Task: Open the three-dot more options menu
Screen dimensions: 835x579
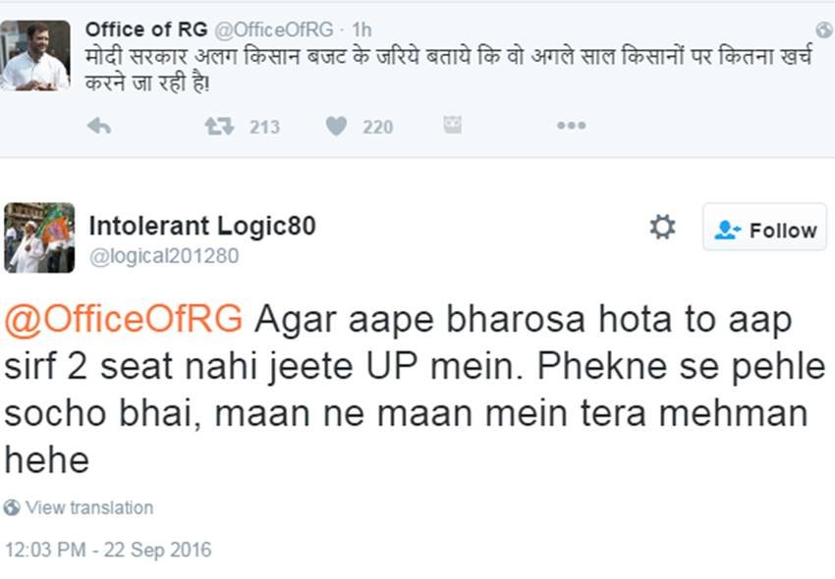Action: click(x=572, y=126)
